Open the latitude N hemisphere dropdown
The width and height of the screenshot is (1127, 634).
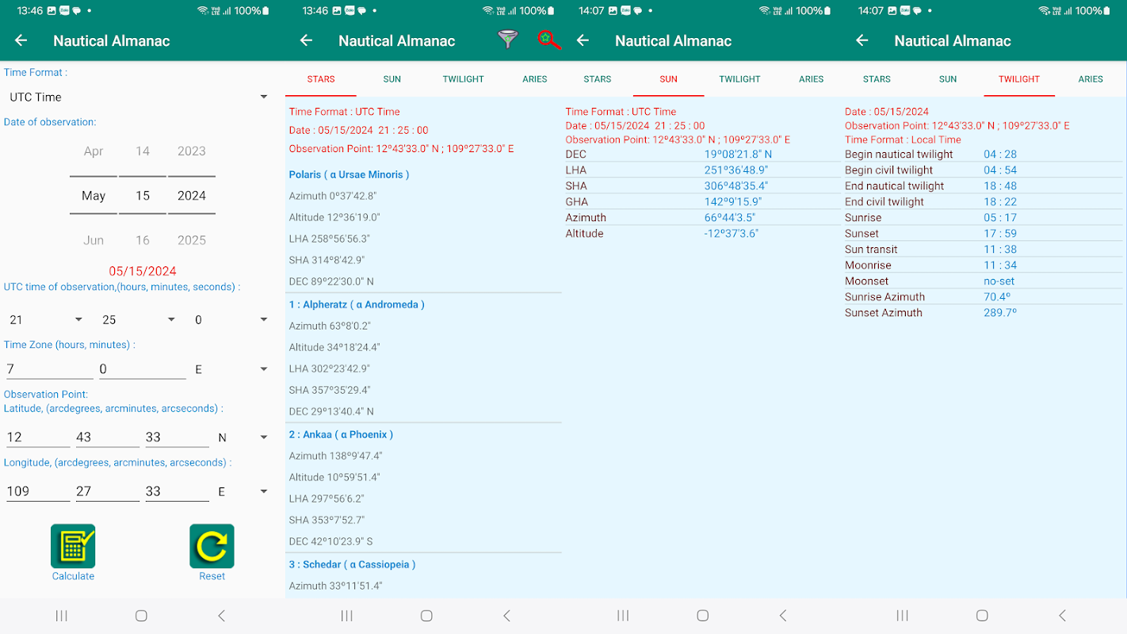[243, 437]
